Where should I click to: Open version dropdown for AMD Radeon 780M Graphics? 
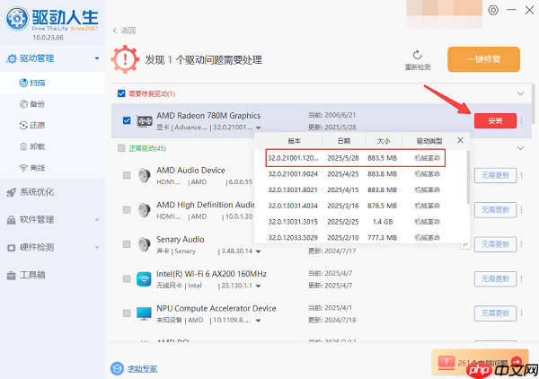tap(258, 128)
